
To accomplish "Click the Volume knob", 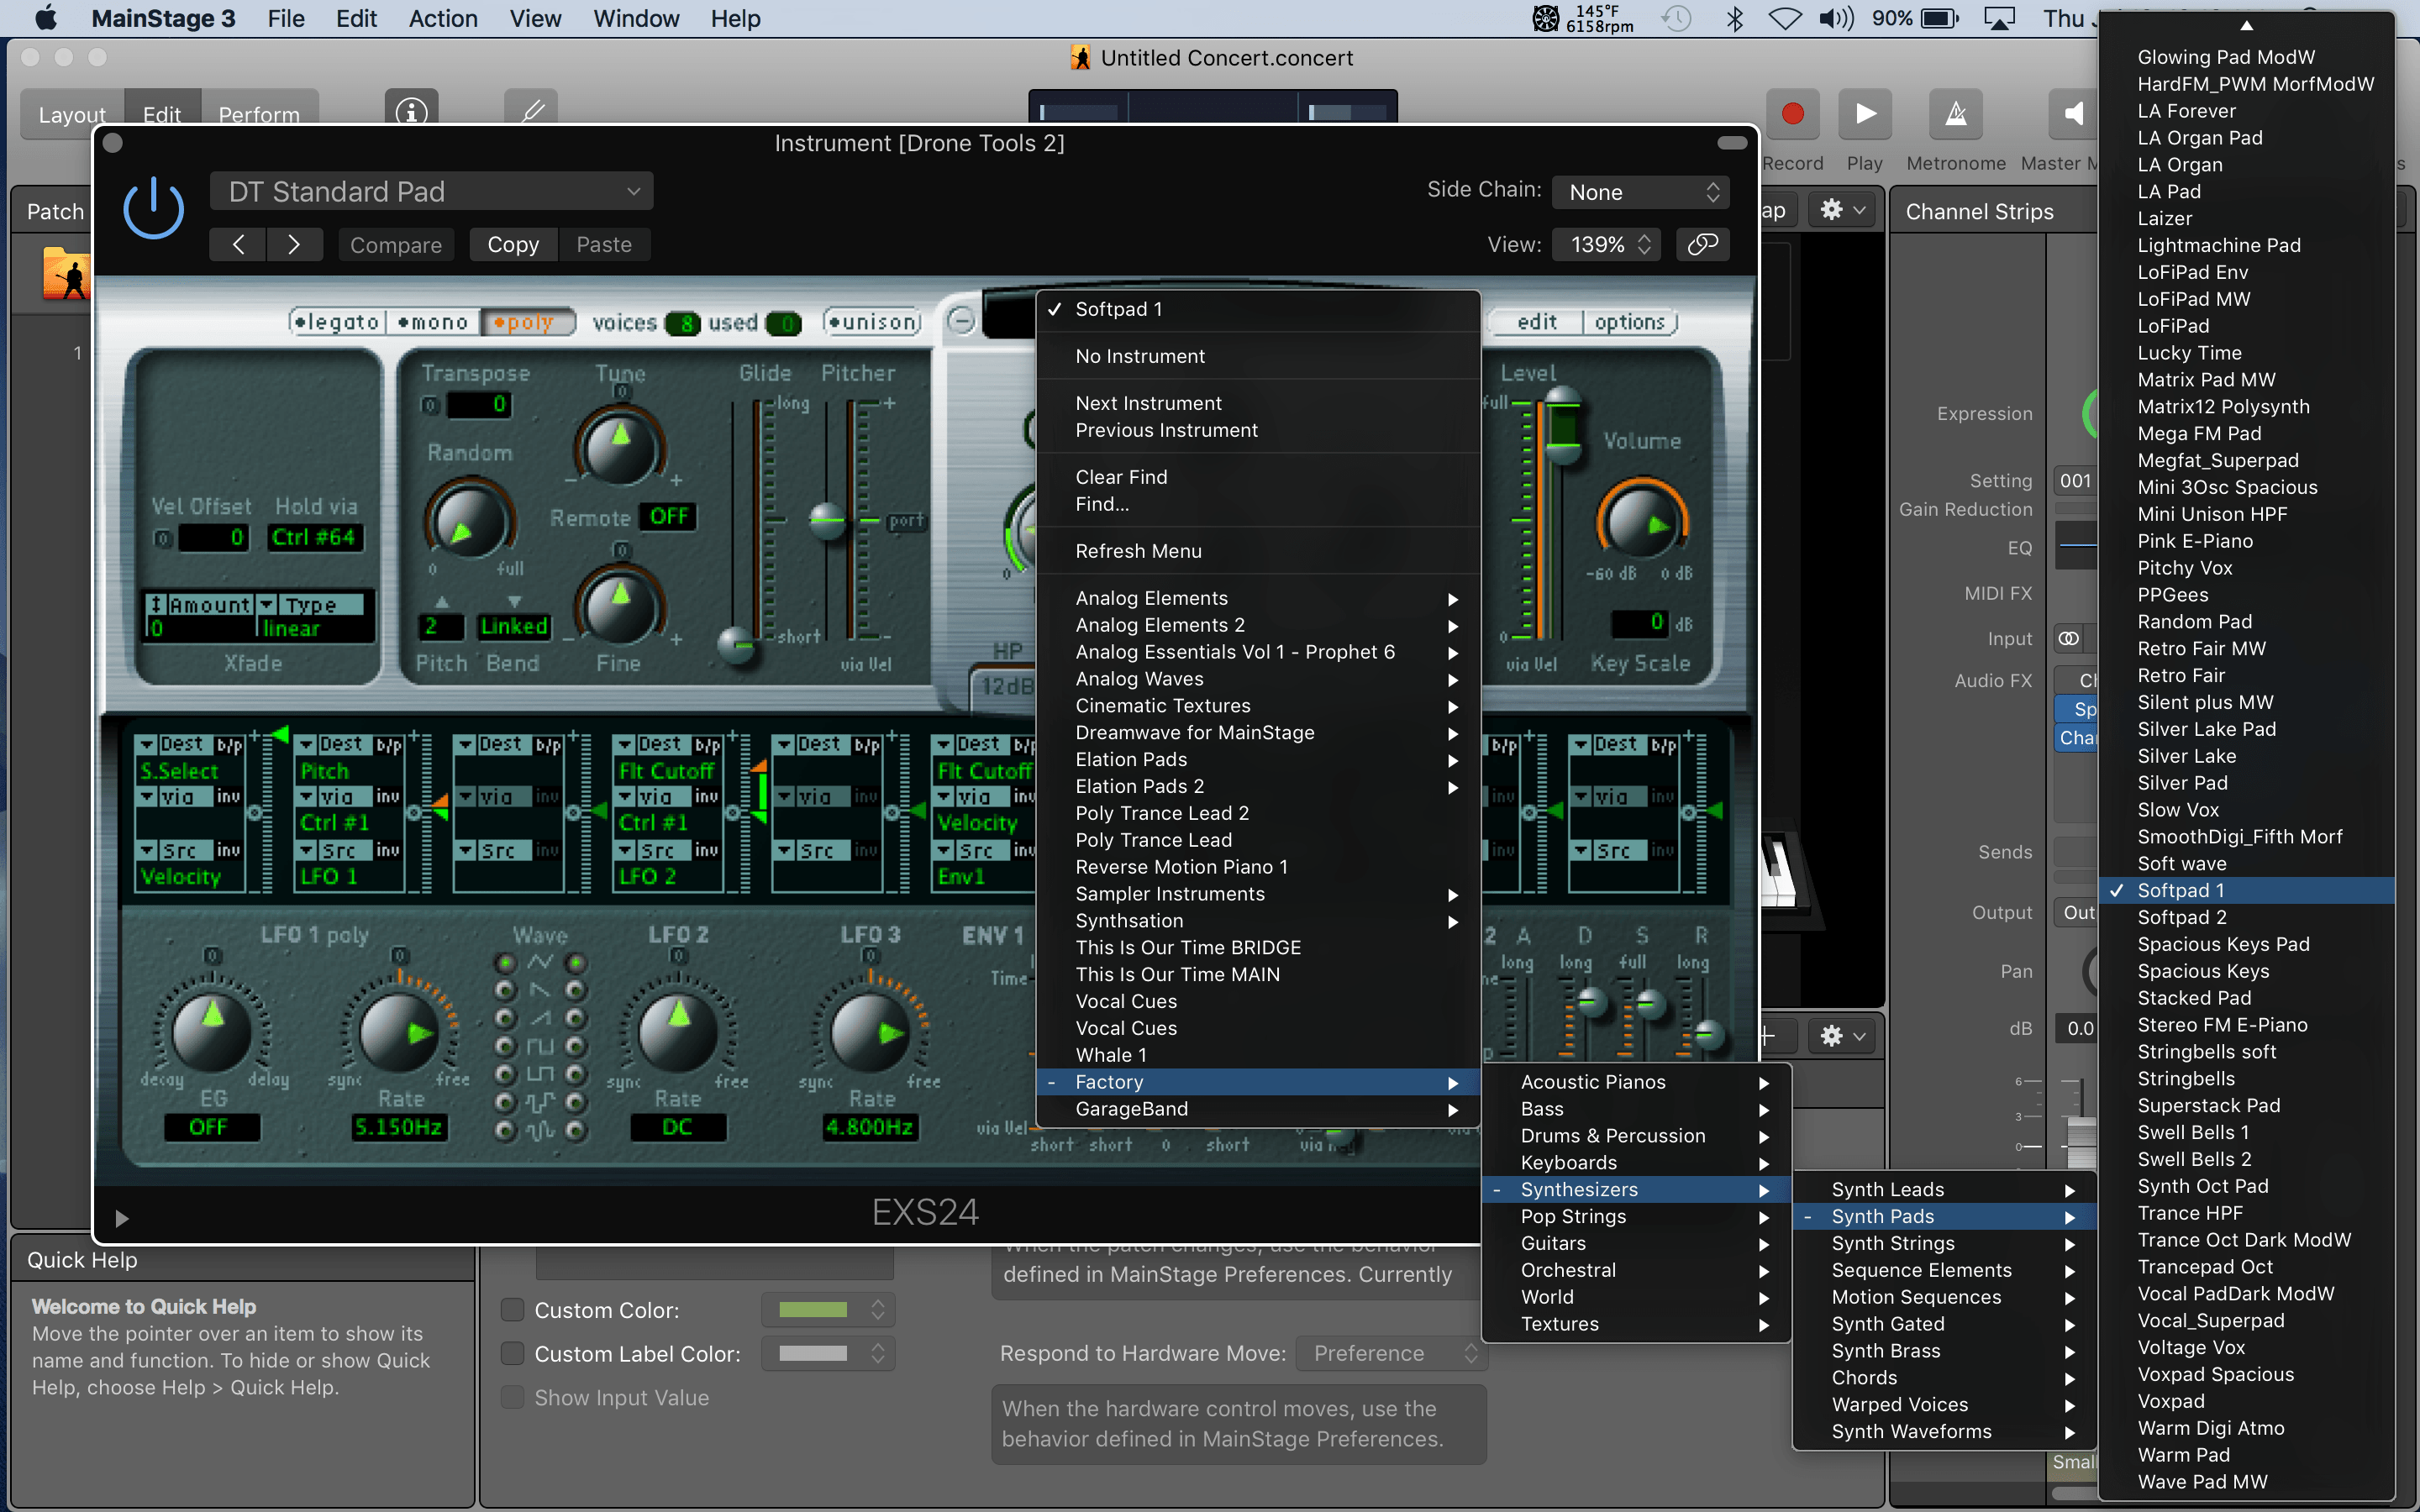I will point(1641,520).
